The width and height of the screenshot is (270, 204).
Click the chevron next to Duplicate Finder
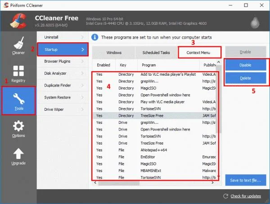click(x=82, y=86)
